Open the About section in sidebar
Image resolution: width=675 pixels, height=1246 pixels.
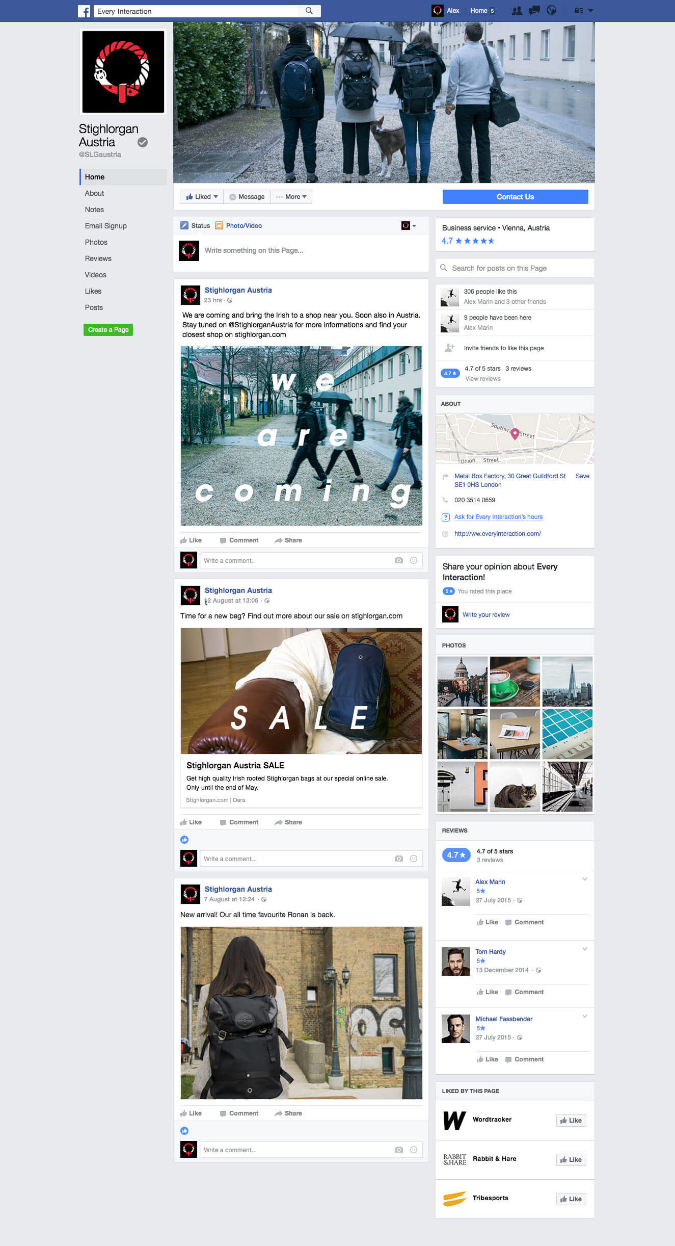94,193
